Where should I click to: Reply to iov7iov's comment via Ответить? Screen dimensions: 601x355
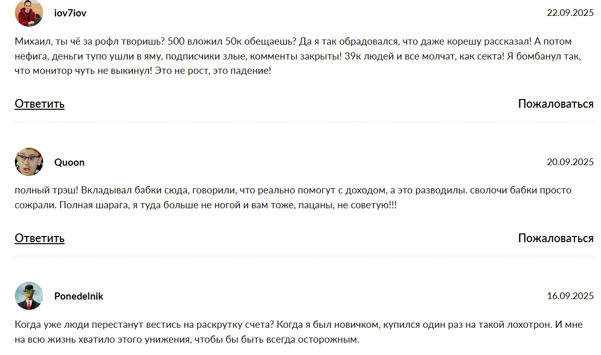coord(39,104)
